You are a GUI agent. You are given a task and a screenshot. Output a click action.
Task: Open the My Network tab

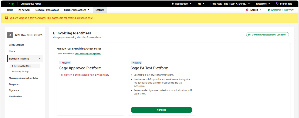(24, 10)
